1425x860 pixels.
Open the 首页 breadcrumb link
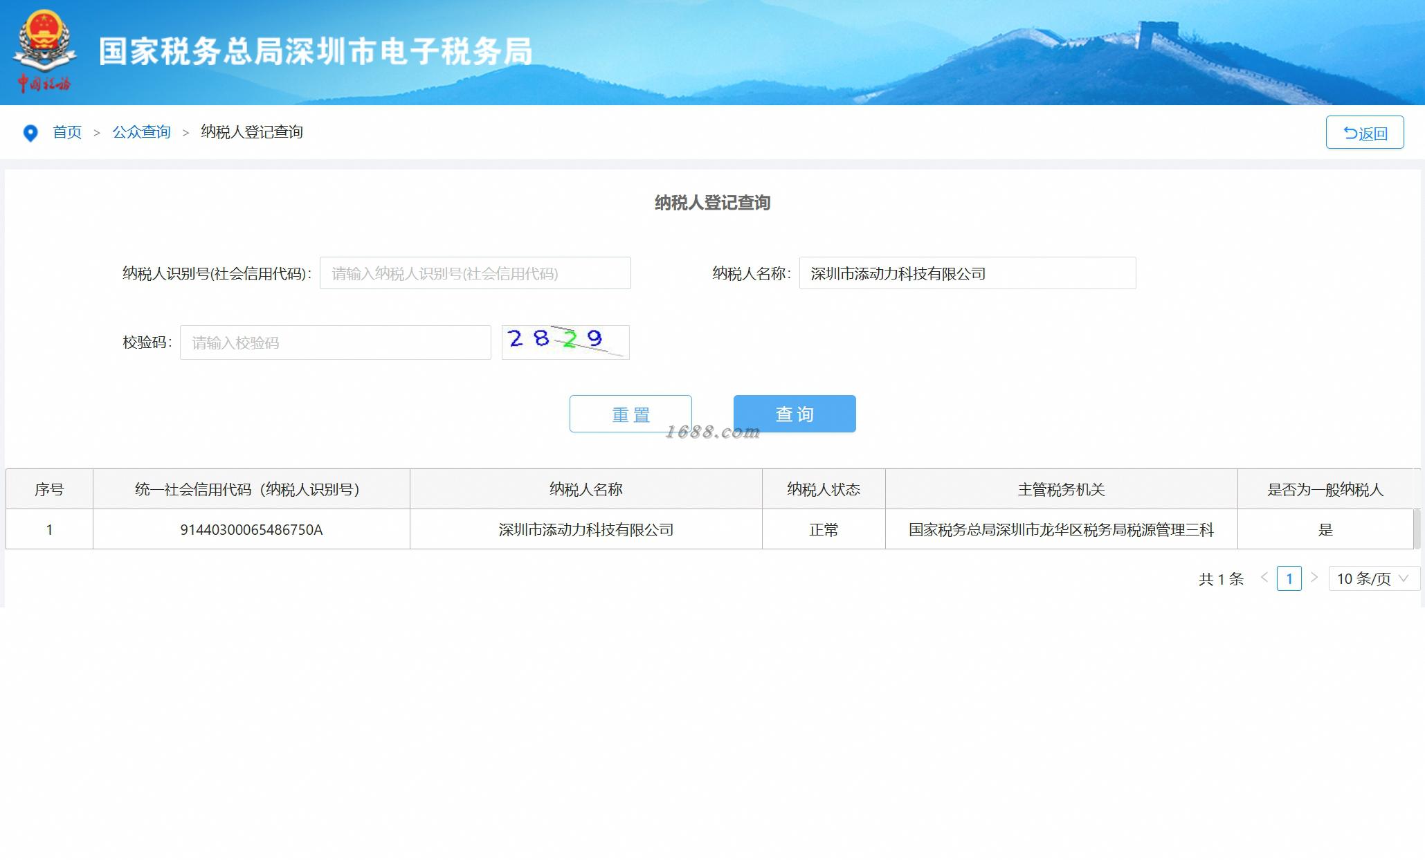(x=67, y=132)
